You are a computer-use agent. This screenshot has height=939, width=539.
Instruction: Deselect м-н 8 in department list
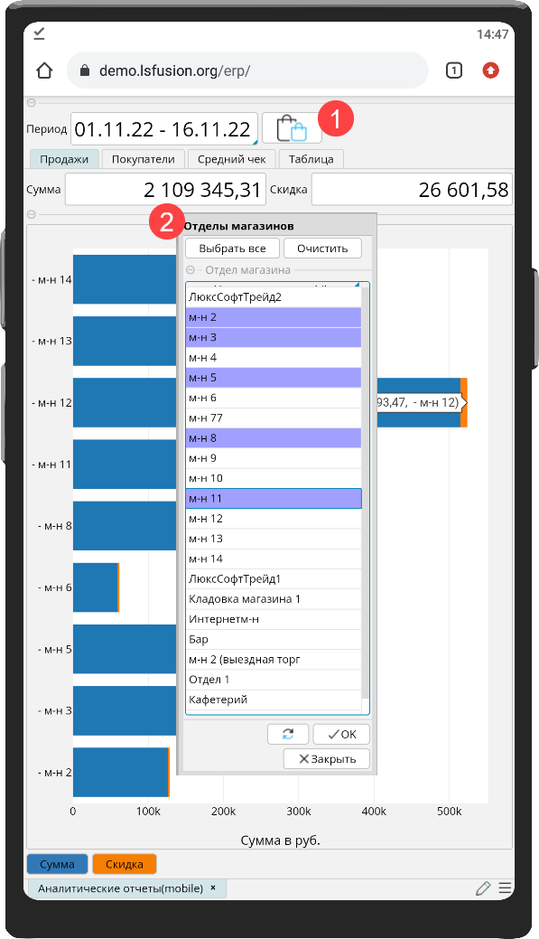pos(274,437)
